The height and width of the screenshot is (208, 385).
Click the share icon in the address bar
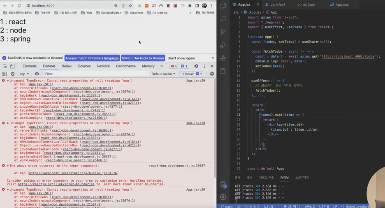[x=123, y=6]
